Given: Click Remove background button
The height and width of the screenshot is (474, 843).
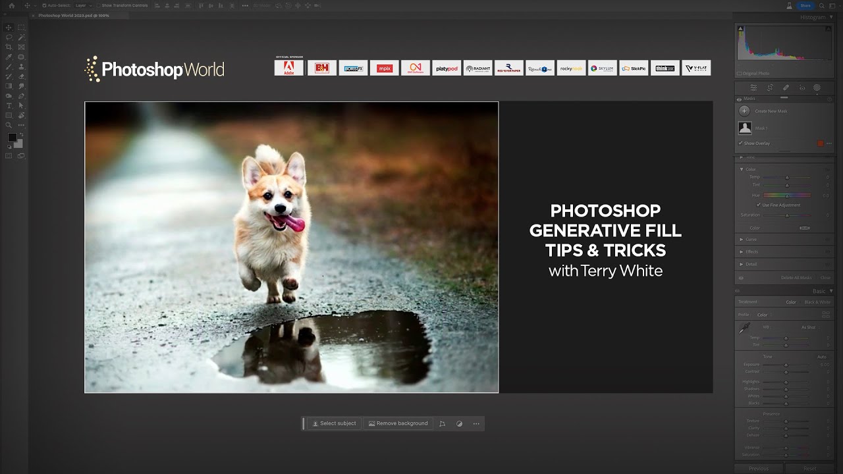Looking at the screenshot, I should (398, 423).
